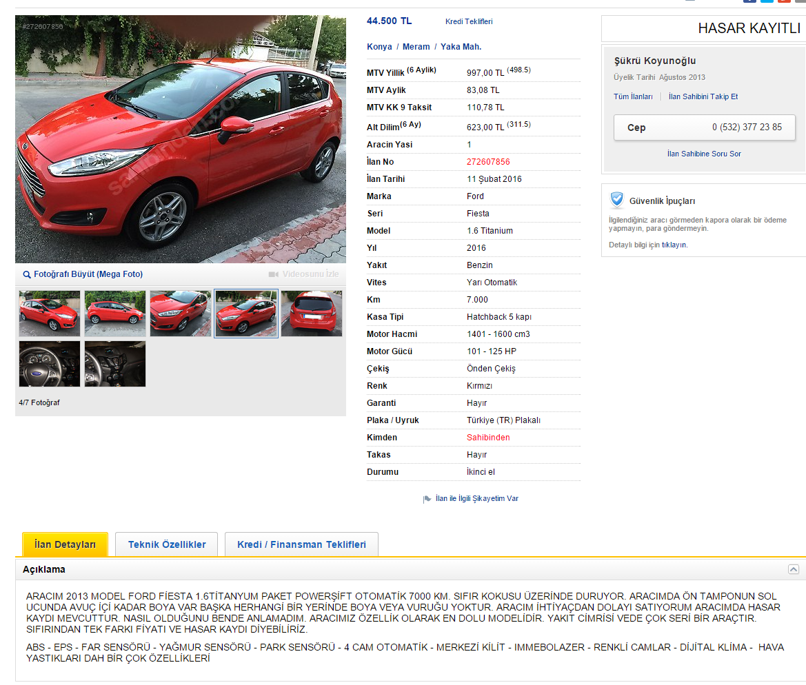
Task: Open Fotoğrafı Büyüt (Mega Foto) link
Action: 88,274
